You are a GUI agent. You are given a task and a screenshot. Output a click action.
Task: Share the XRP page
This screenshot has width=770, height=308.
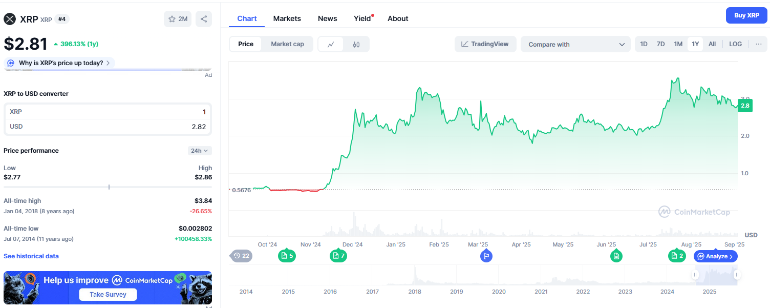204,18
